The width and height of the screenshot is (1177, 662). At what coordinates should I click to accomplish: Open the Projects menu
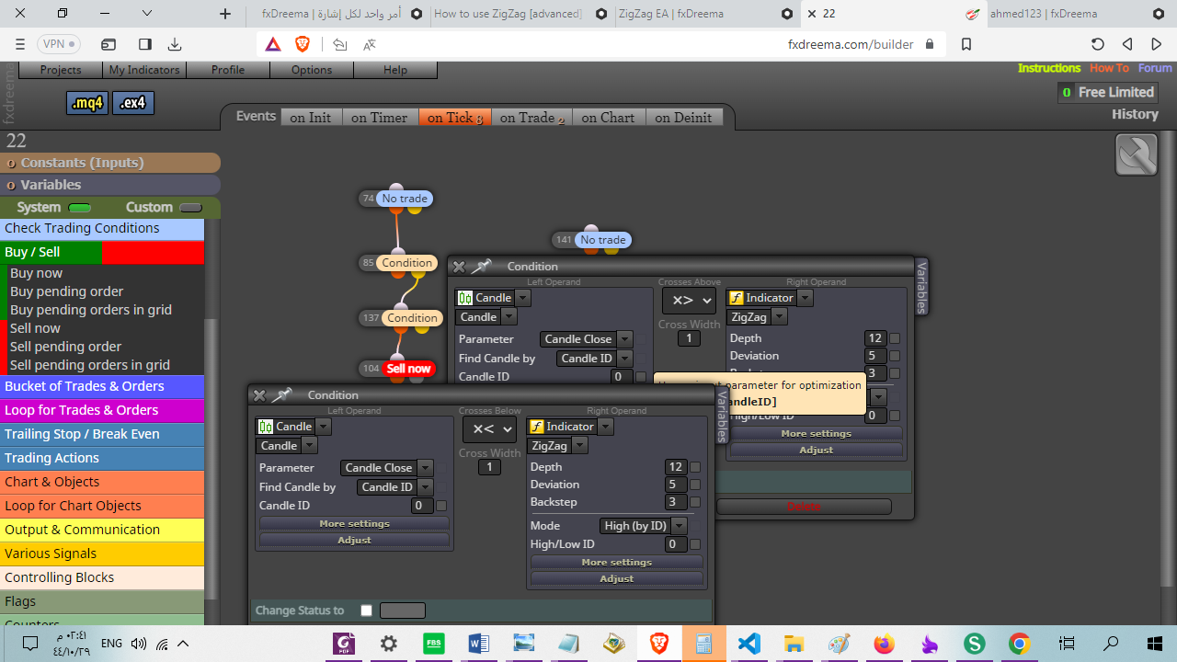(61, 70)
